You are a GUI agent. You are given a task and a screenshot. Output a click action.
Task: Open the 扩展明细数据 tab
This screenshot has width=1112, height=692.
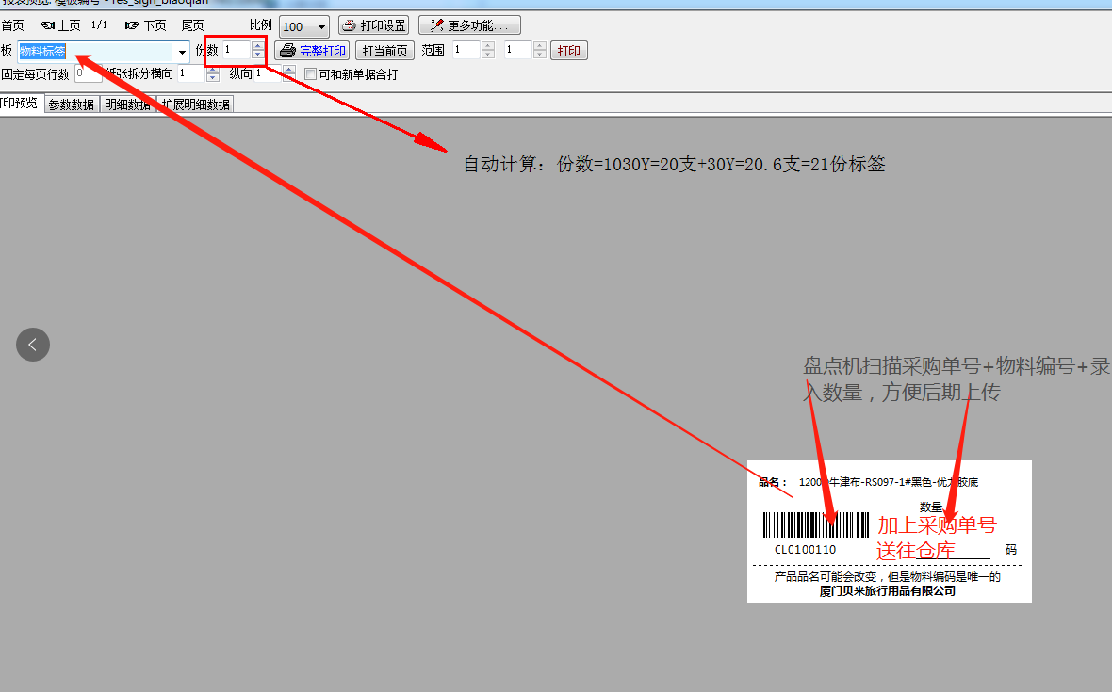[x=195, y=105]
